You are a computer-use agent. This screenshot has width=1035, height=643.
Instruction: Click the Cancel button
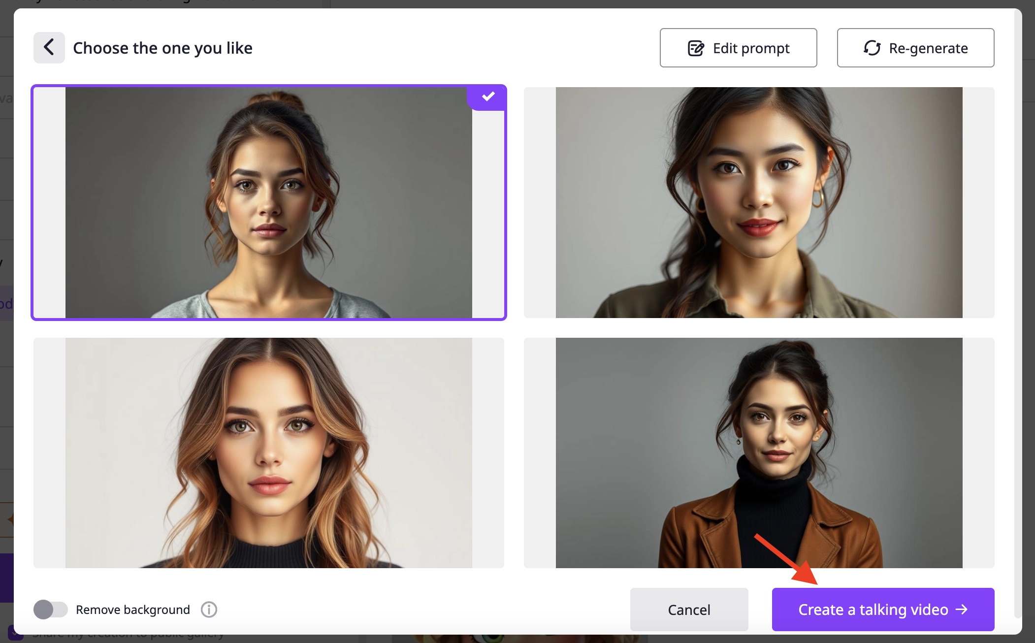coord(689,609)
